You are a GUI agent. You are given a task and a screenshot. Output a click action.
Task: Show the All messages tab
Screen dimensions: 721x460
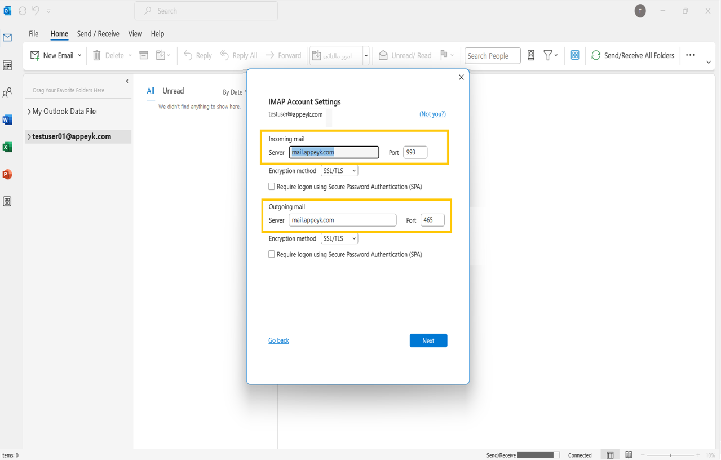point(151,91)
